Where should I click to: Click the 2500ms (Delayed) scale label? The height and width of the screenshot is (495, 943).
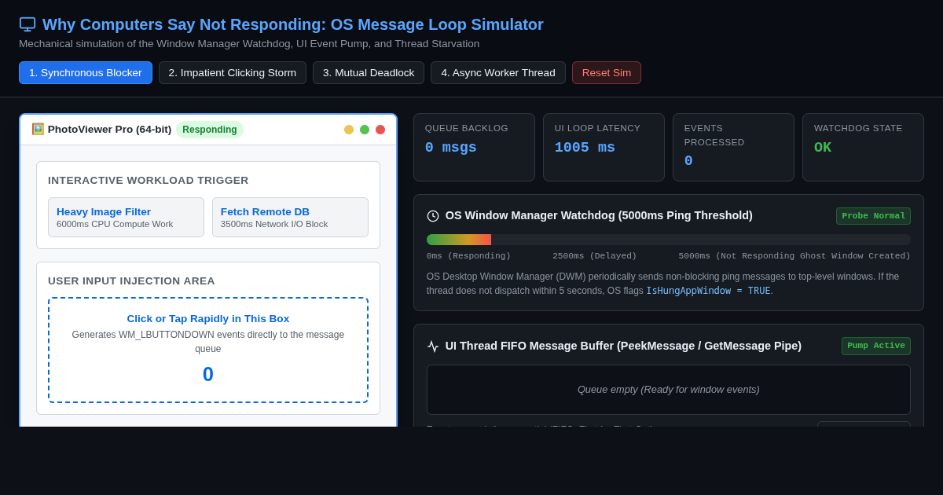[595, 256]
